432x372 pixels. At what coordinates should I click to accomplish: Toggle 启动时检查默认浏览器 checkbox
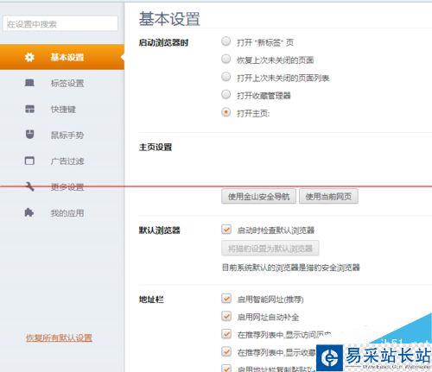[x=226, y=230]
